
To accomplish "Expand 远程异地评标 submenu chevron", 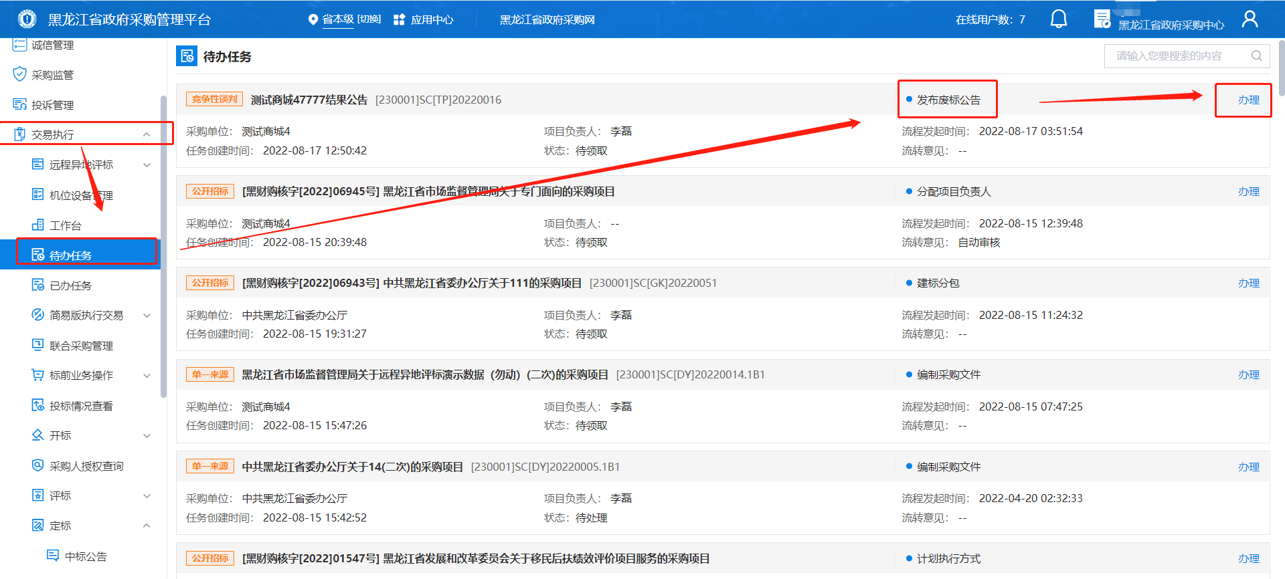I will (x=147, y=165).
